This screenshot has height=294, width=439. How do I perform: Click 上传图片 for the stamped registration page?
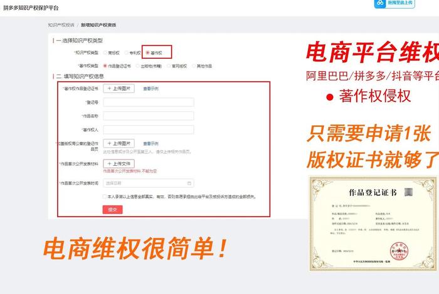119,143
